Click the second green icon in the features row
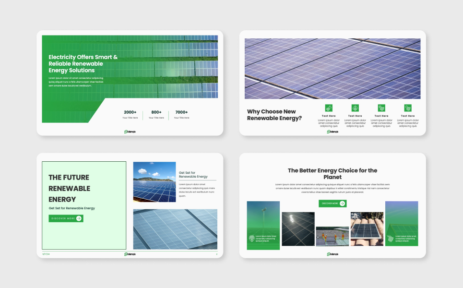 (x=355, y=108)
